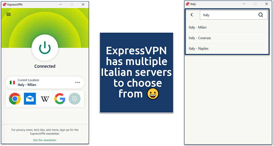Click the Connected status text
The image size is (273, 146).
coord(45,66)
